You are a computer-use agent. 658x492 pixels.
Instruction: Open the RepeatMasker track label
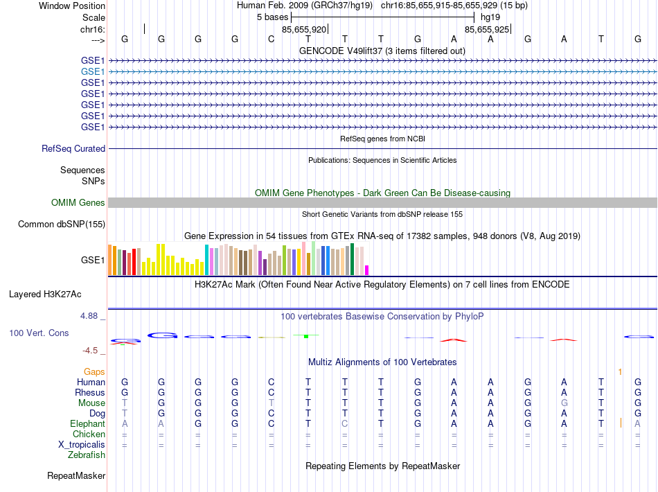point(76,475)
